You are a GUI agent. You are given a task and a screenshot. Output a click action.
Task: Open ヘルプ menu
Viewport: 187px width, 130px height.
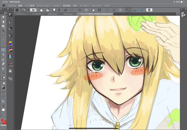[106, 6]
